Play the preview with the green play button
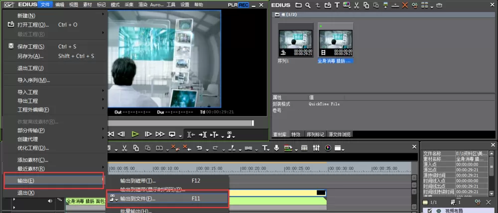Screen dimensions: 498x213 point(135,134)
